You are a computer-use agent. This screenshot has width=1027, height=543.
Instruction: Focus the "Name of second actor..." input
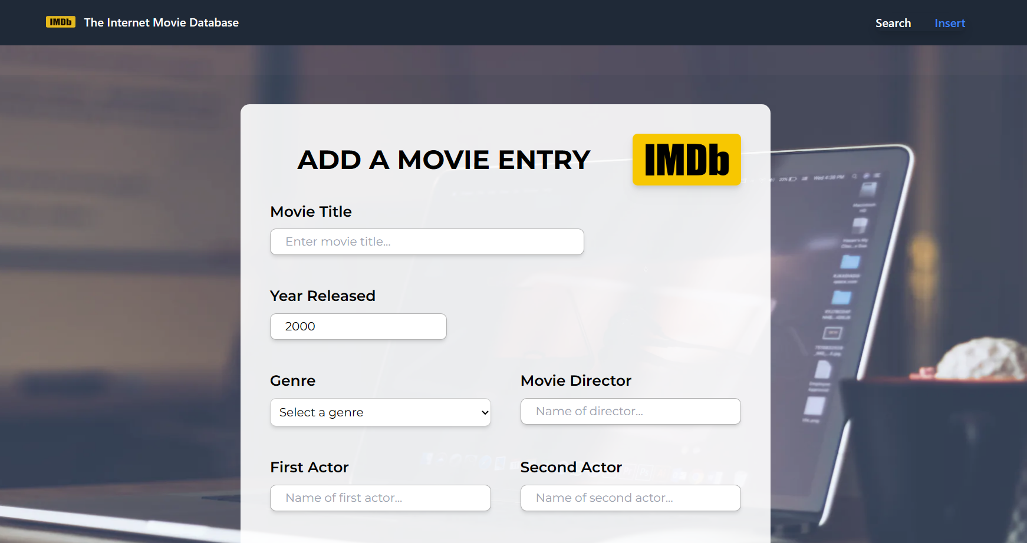(x=630, y=498)
